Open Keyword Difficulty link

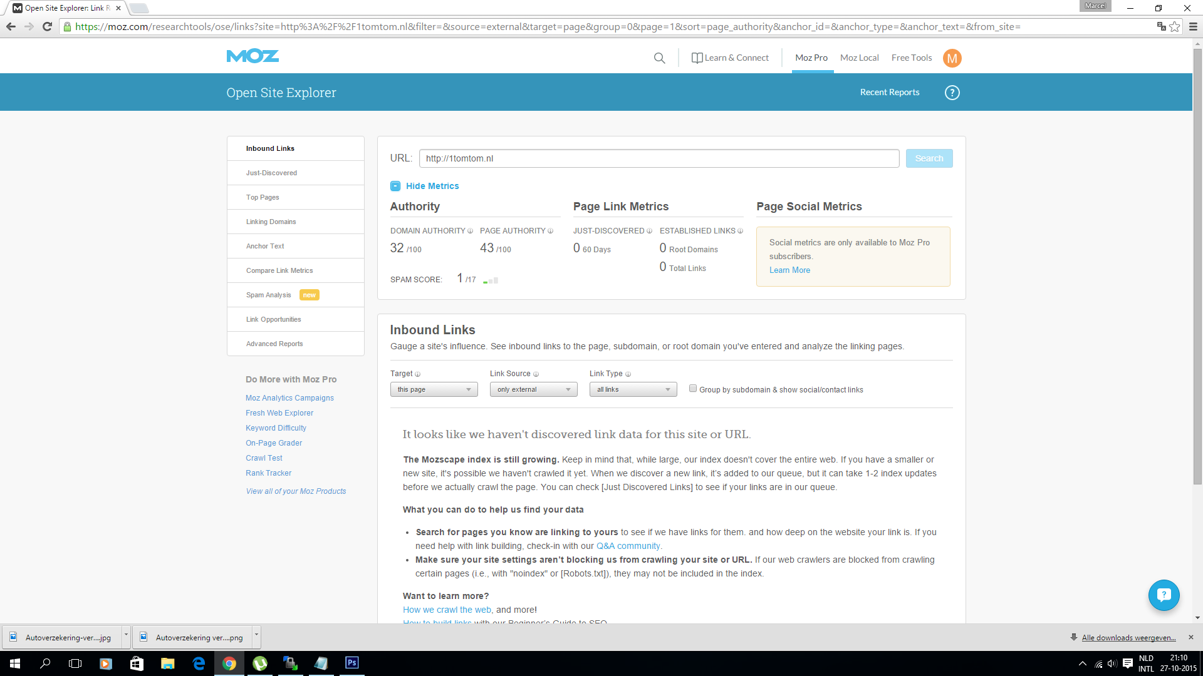276,428
